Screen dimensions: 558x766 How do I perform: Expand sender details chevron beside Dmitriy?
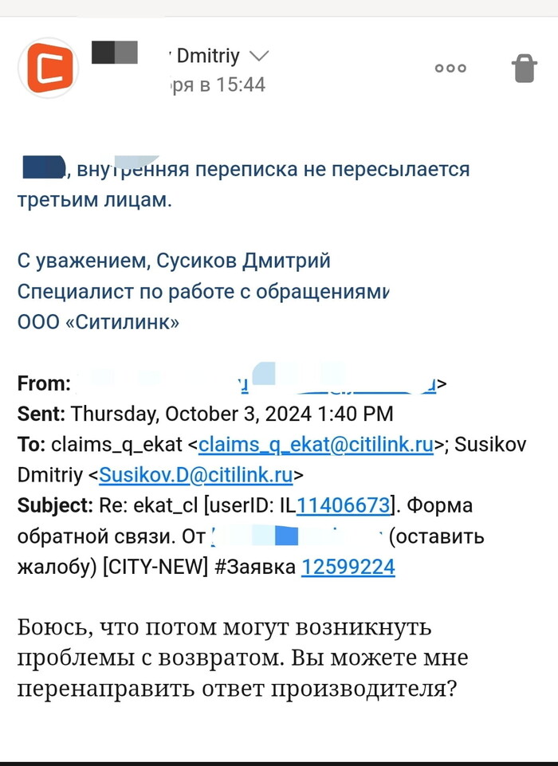tap(259, 56)
